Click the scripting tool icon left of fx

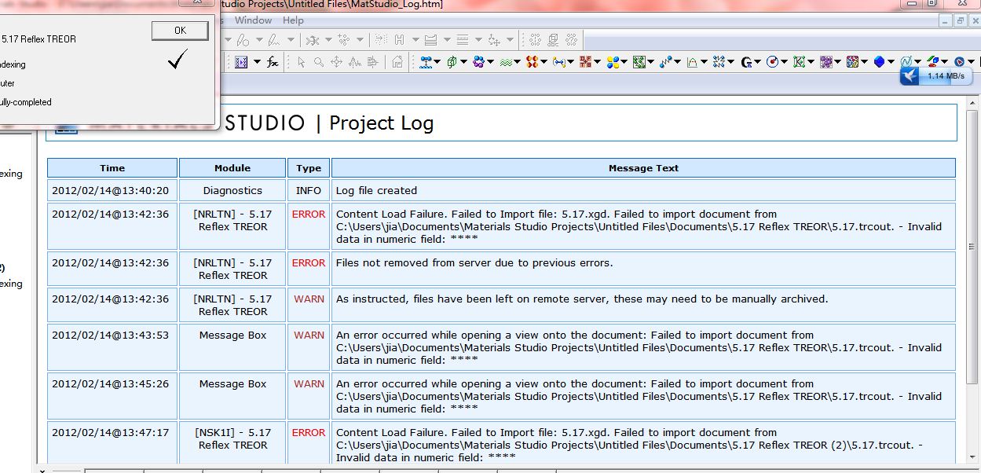coord(241,62)
